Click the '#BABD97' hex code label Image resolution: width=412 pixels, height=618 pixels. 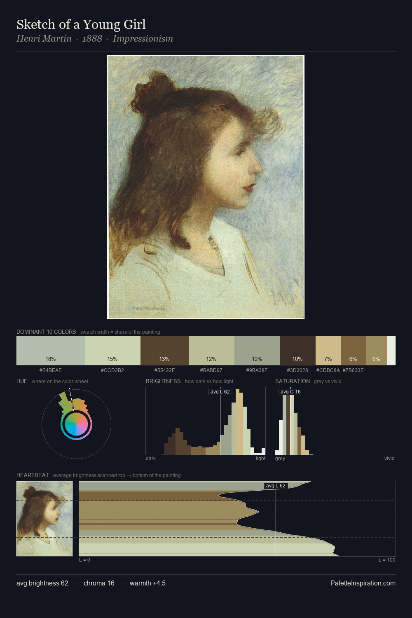(x=211, y=370)
